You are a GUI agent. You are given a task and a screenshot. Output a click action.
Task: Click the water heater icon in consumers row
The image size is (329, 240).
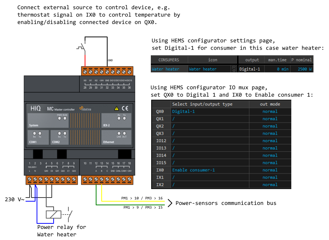click(234, 69)
